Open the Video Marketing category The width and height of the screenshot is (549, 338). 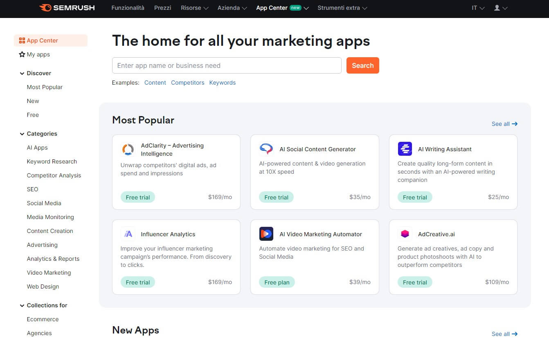tap(49, 273)
